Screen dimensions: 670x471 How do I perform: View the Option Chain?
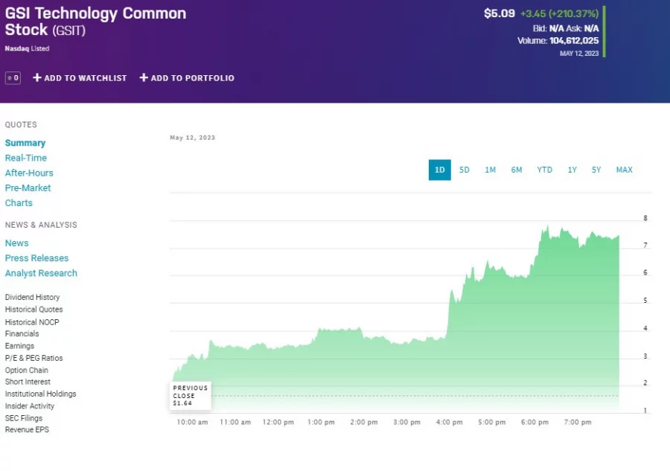(x=27, y=370)
